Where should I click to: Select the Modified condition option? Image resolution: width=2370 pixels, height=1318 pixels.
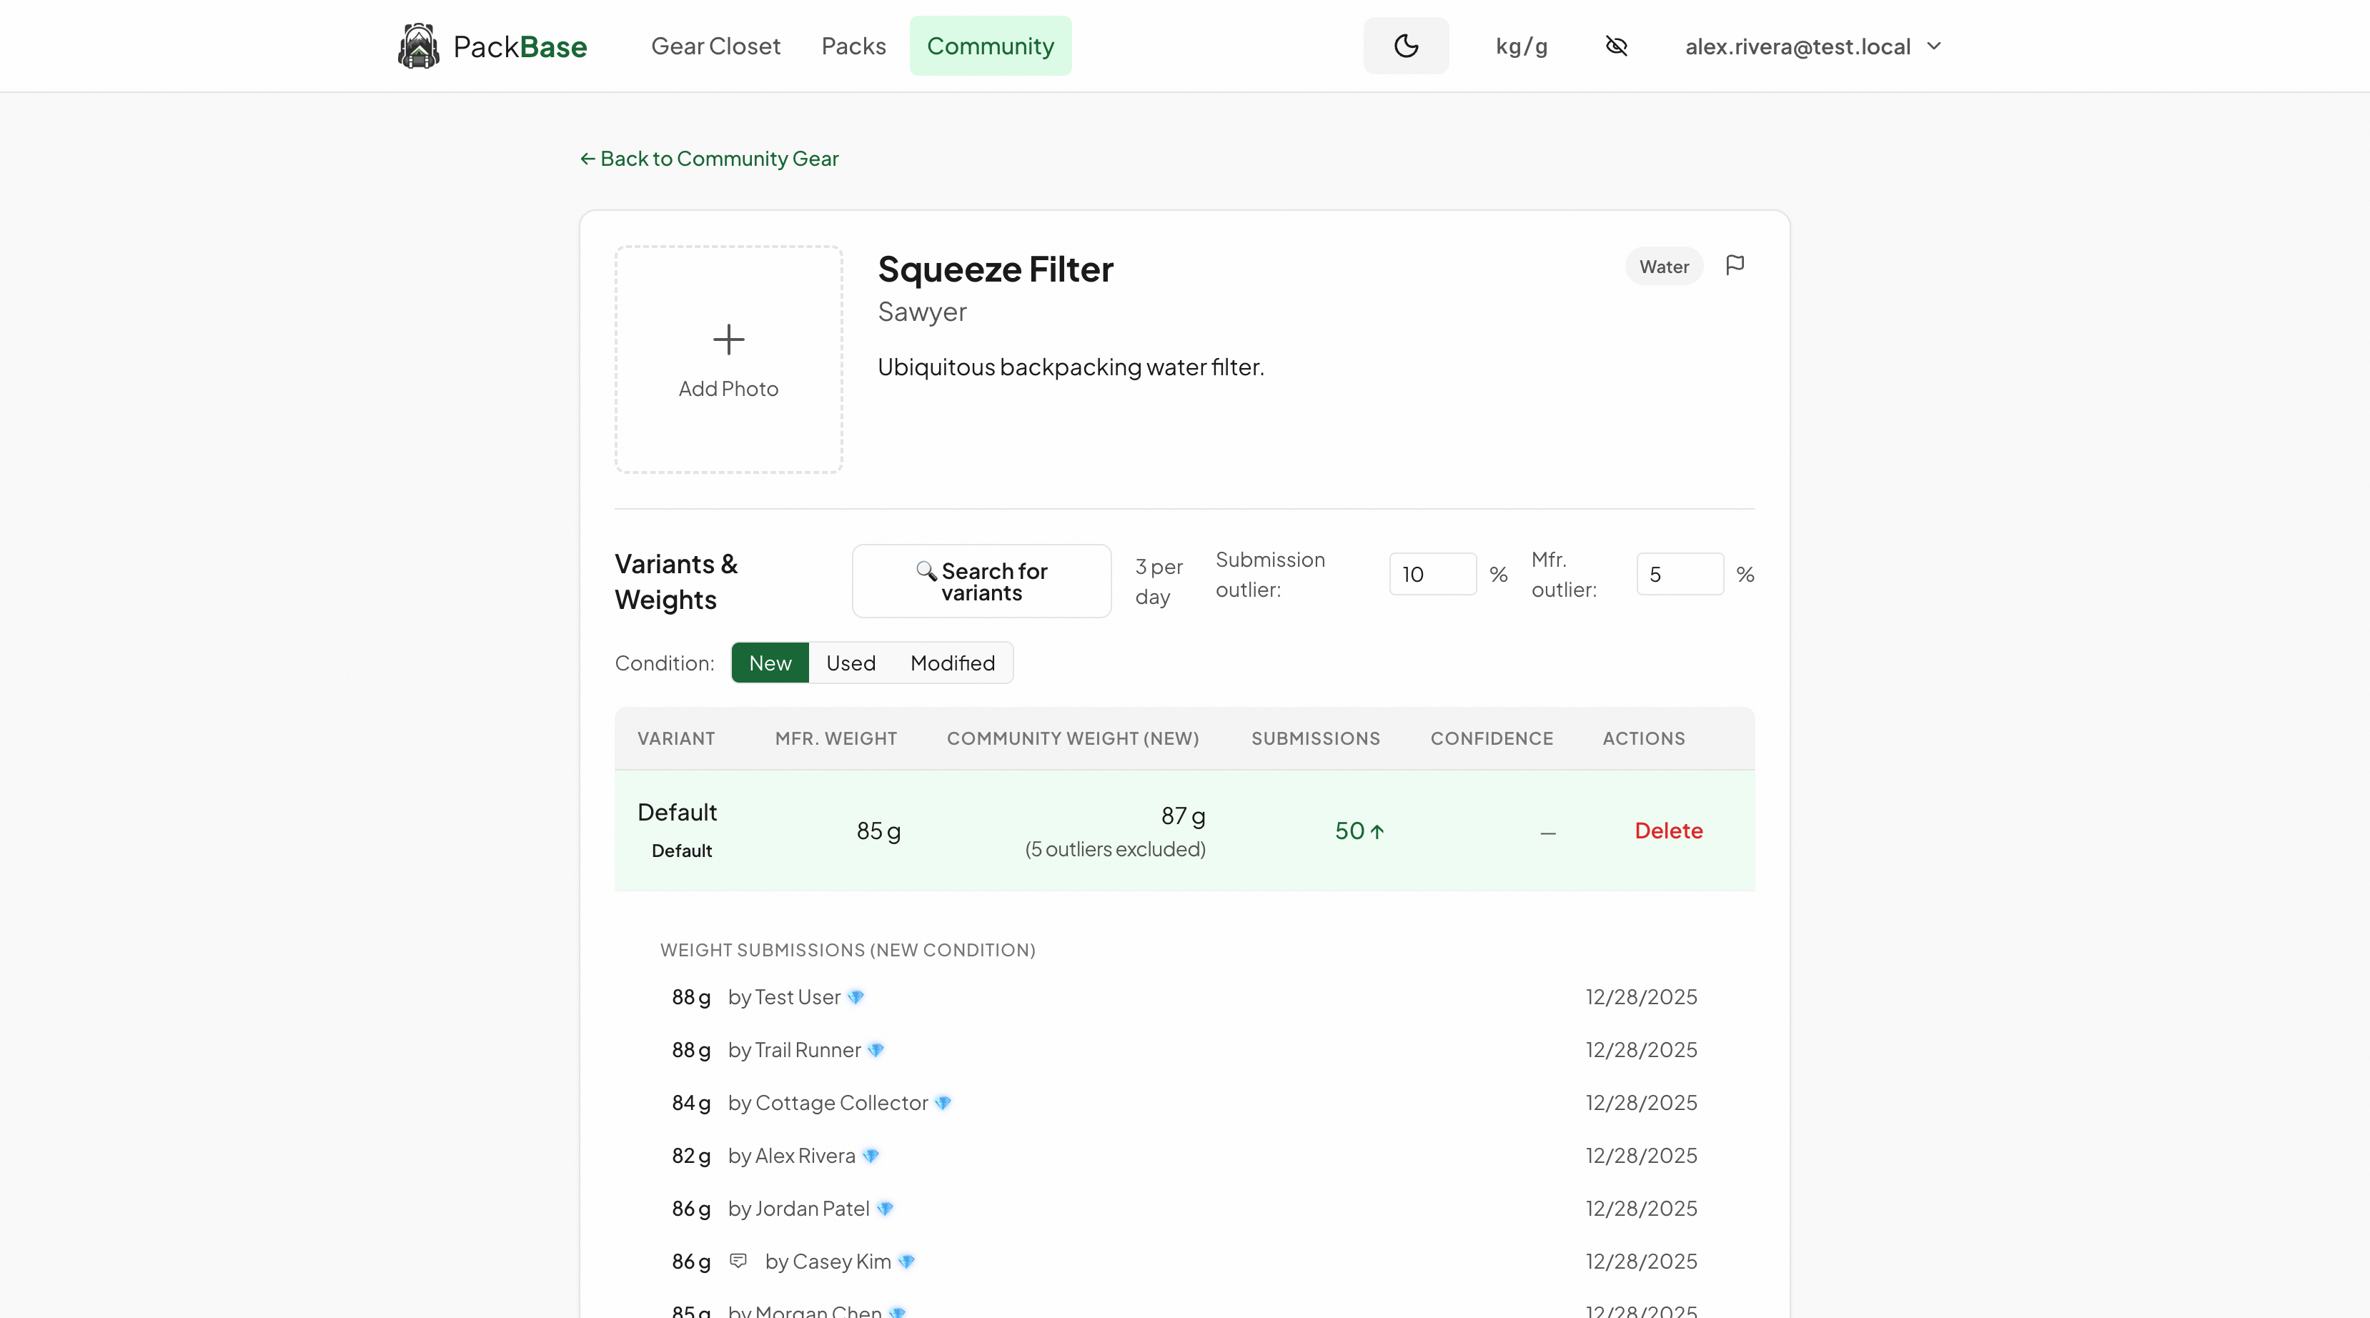point(952,663)
